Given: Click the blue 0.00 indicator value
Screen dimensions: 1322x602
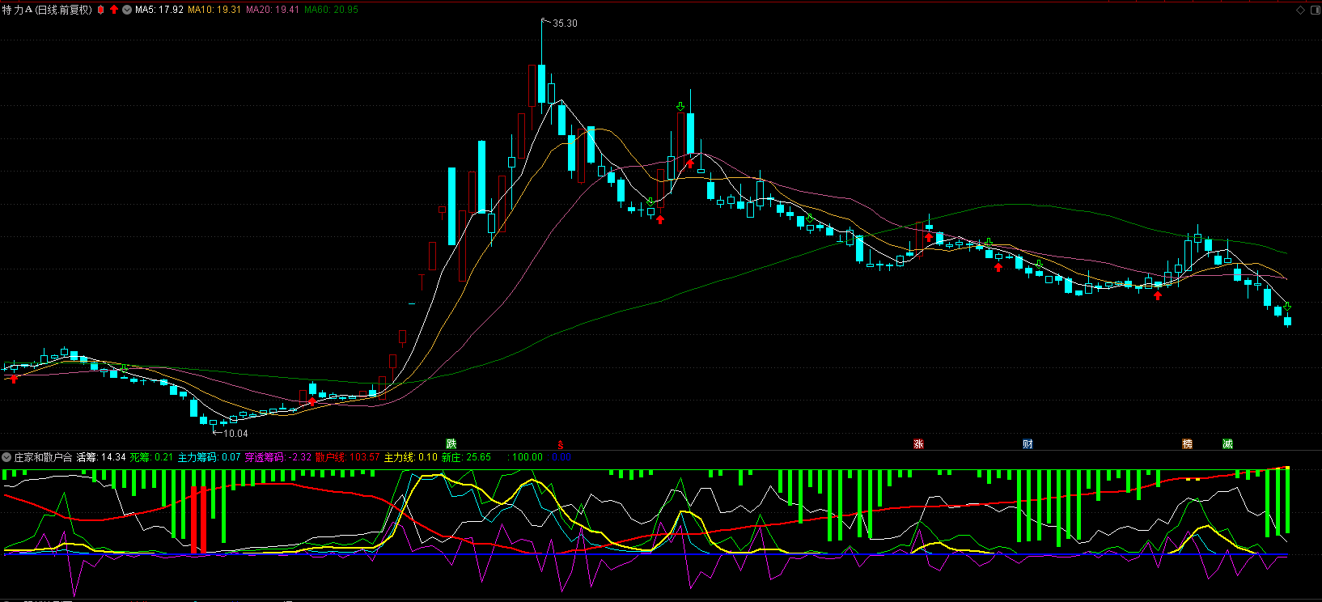Looking at the screenshot, I should click(x=561, y=457).
